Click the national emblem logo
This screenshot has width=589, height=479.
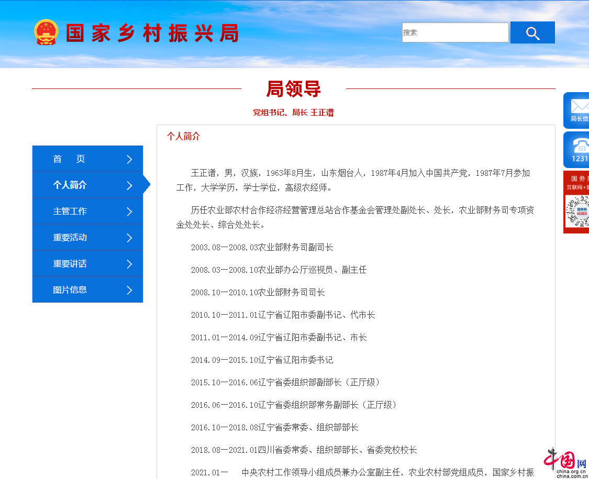point(46,32)
